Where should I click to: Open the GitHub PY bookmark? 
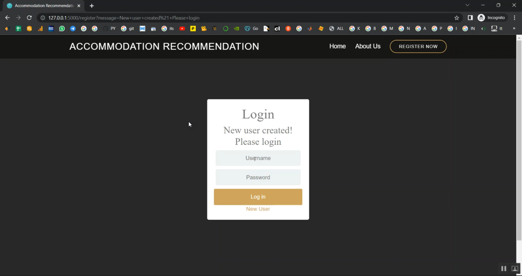click(109, 29)
